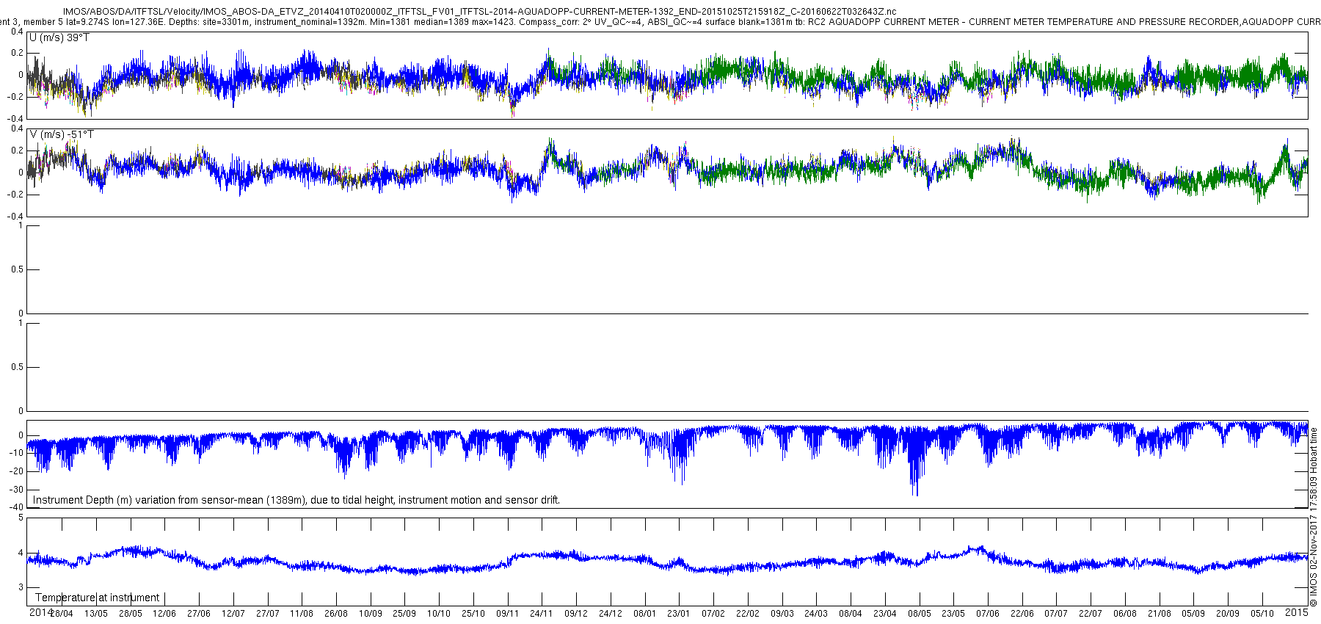Select the '11/08' date tick label

(x=302, y=614)
